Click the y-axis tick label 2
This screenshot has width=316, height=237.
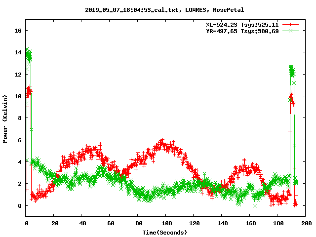20,184
